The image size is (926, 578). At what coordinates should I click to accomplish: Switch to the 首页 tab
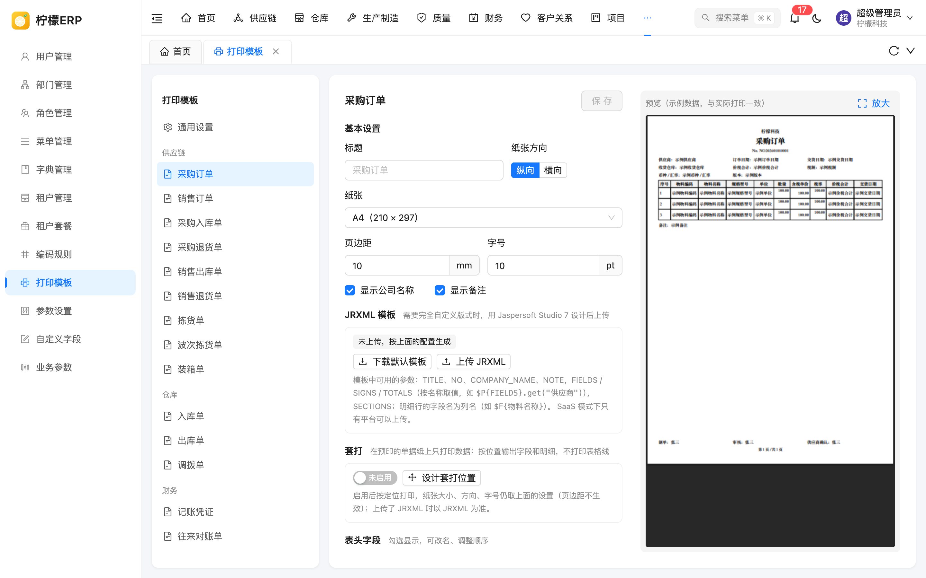click(176, 51)
